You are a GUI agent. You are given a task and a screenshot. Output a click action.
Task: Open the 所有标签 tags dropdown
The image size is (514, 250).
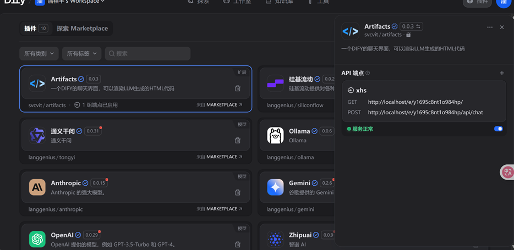click(x=81, y=54)
